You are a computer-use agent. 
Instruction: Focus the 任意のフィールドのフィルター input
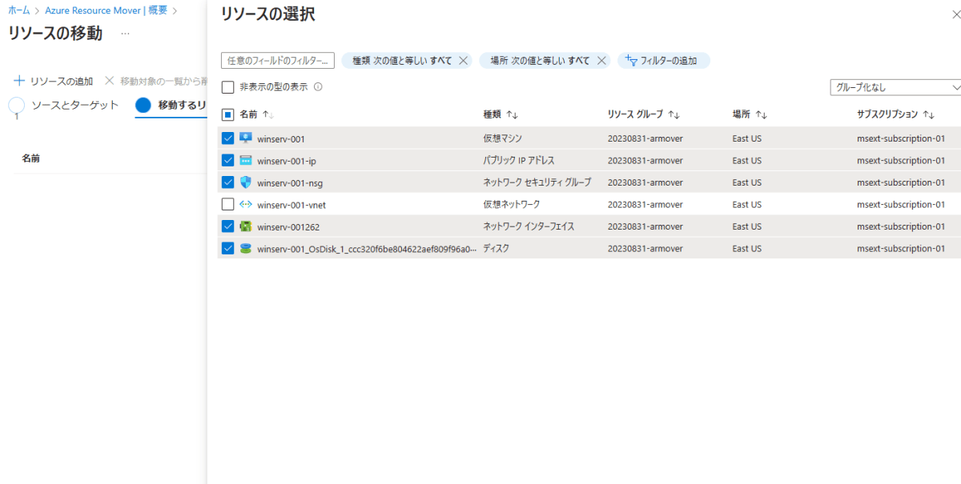click(277, 61)
